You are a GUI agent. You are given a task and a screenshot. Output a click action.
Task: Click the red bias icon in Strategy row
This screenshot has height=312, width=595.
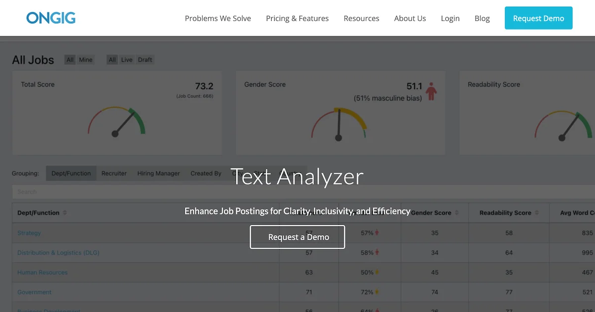point(377,233)
